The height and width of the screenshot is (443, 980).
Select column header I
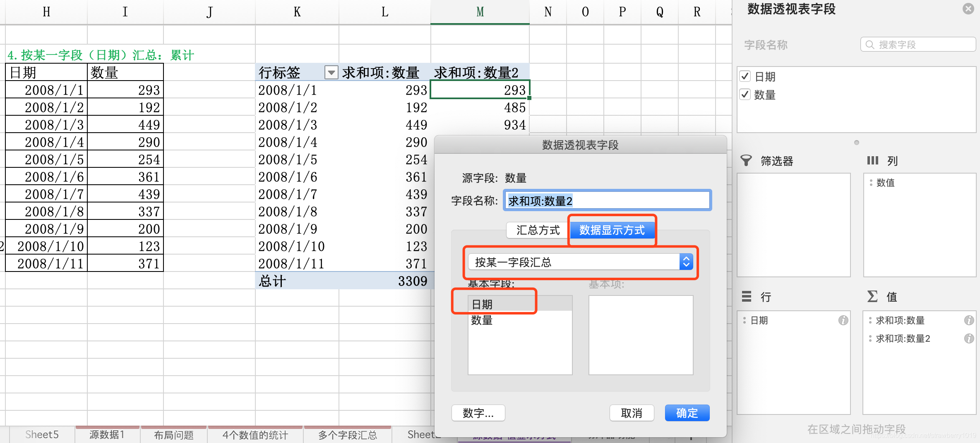click(125, 12)
